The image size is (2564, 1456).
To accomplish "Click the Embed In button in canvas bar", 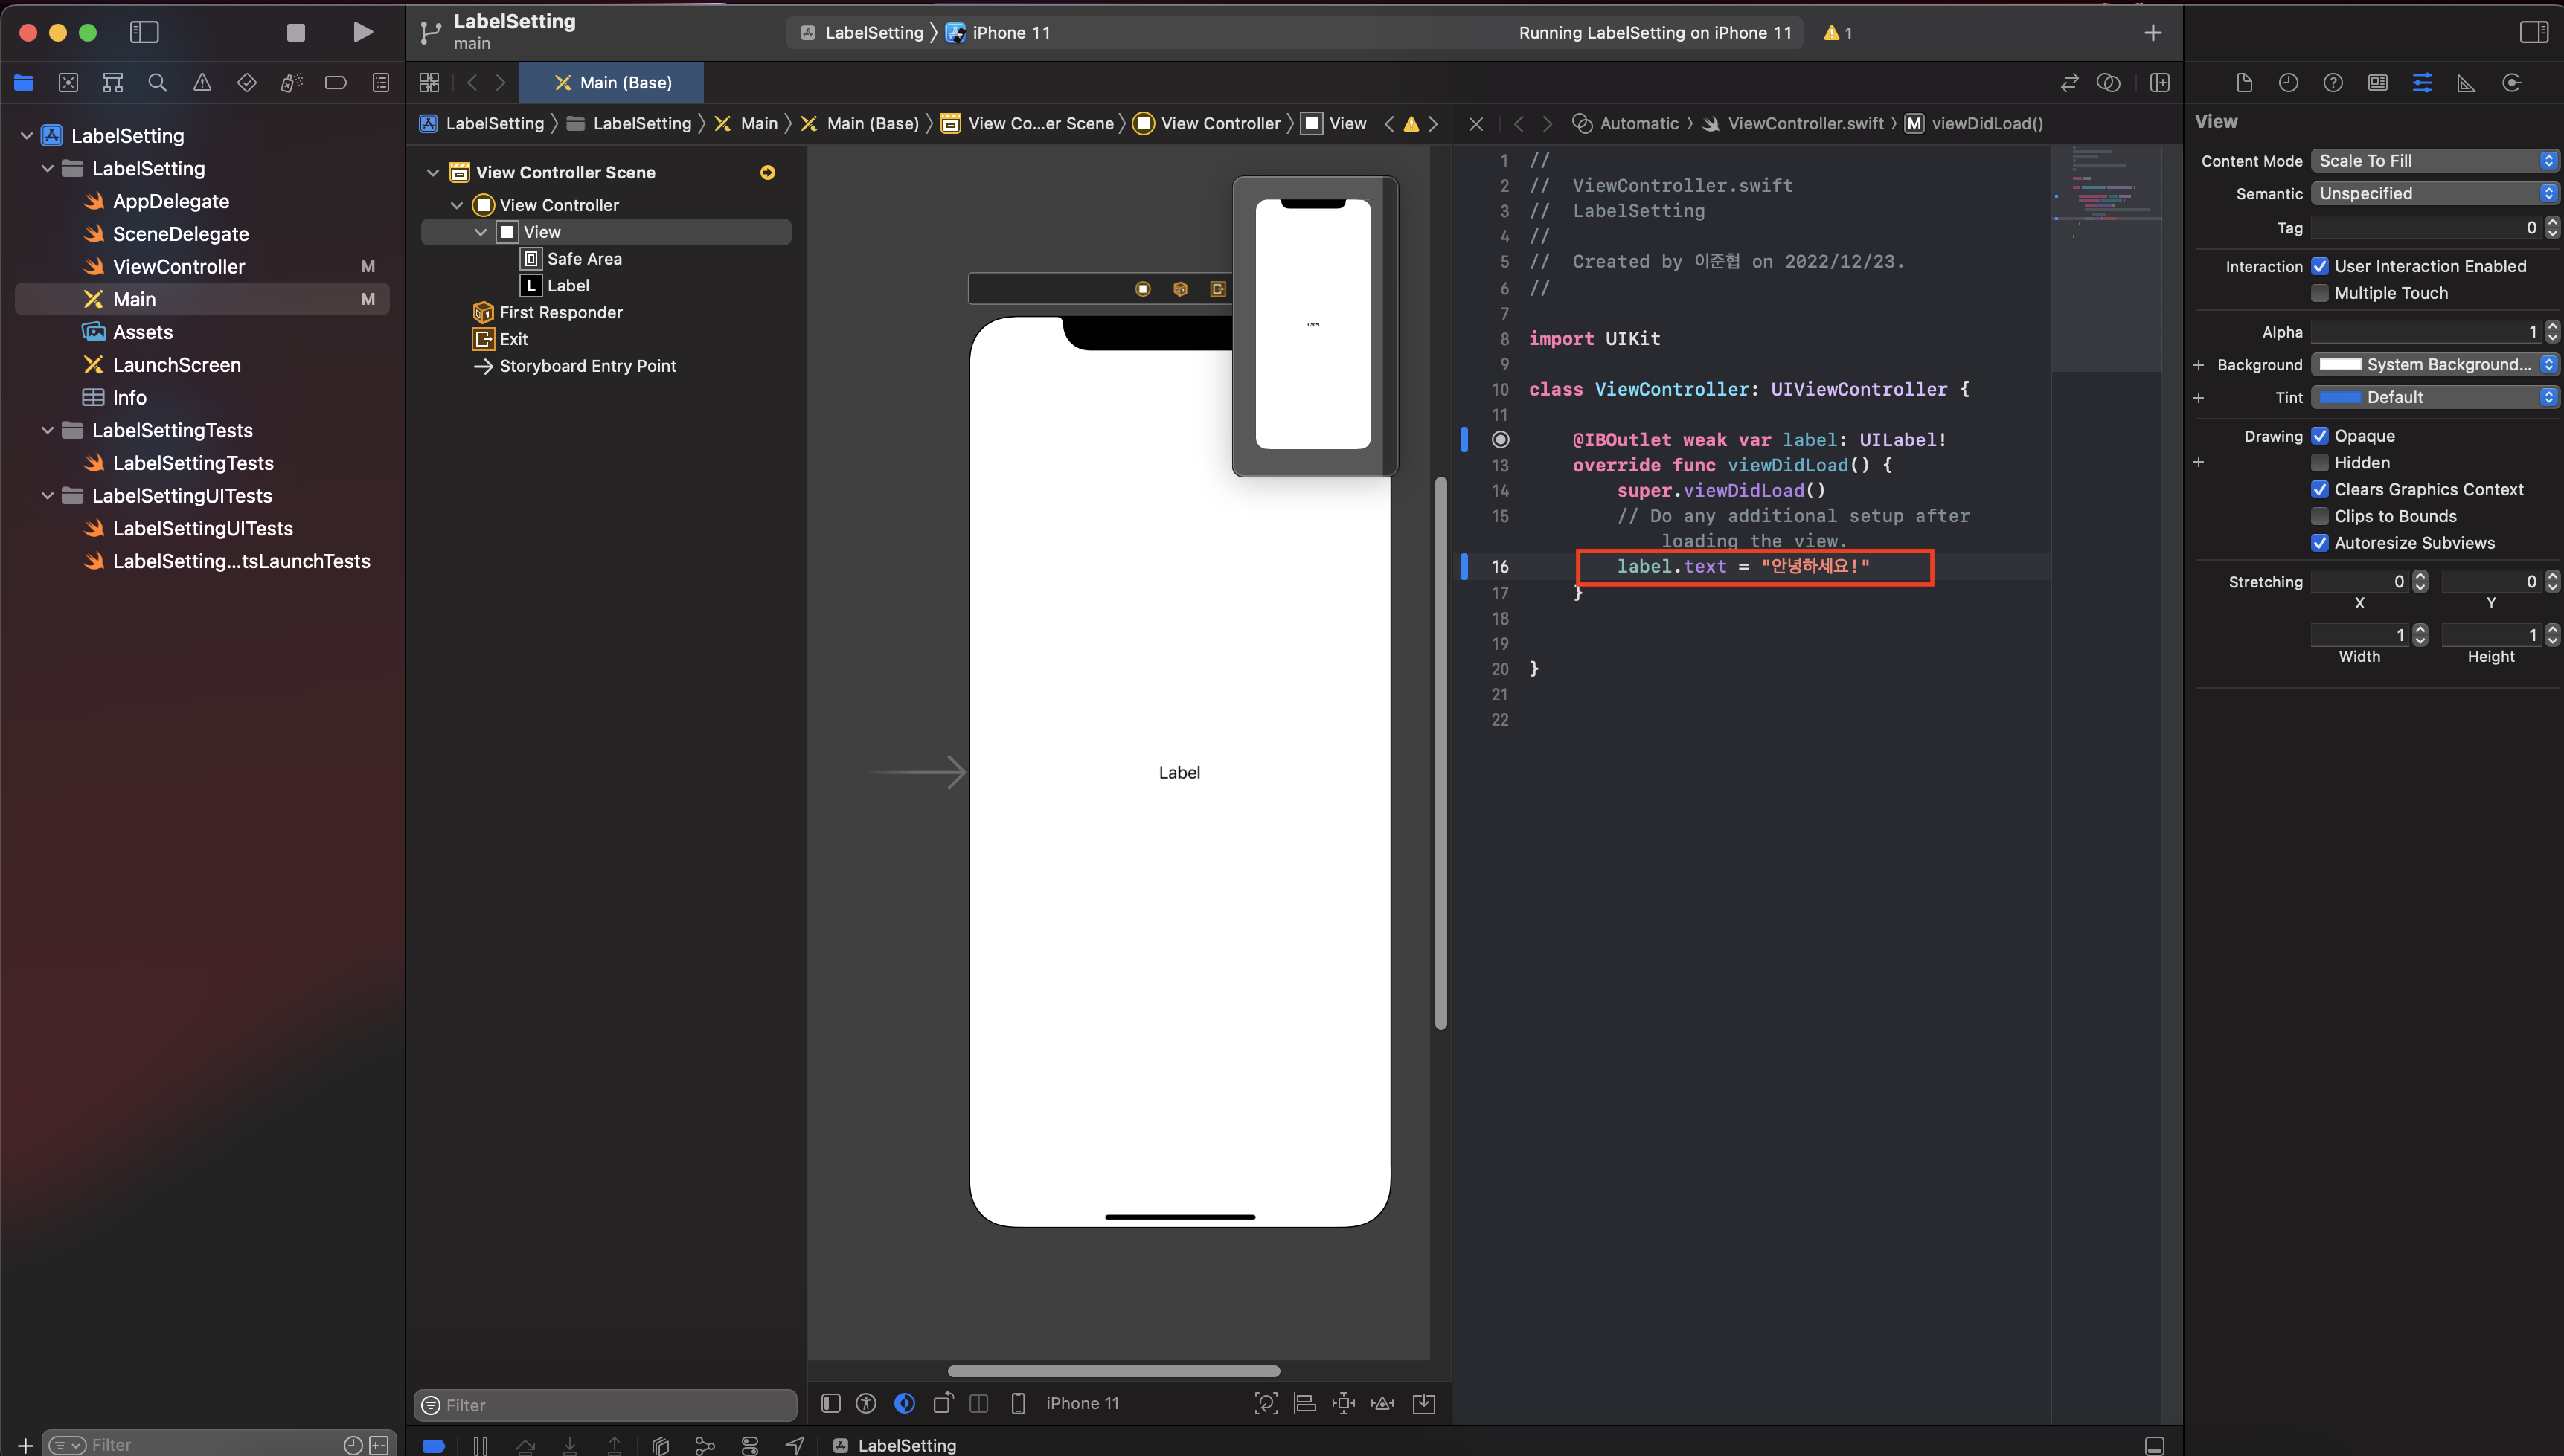I will [x=1423, y=1403].
